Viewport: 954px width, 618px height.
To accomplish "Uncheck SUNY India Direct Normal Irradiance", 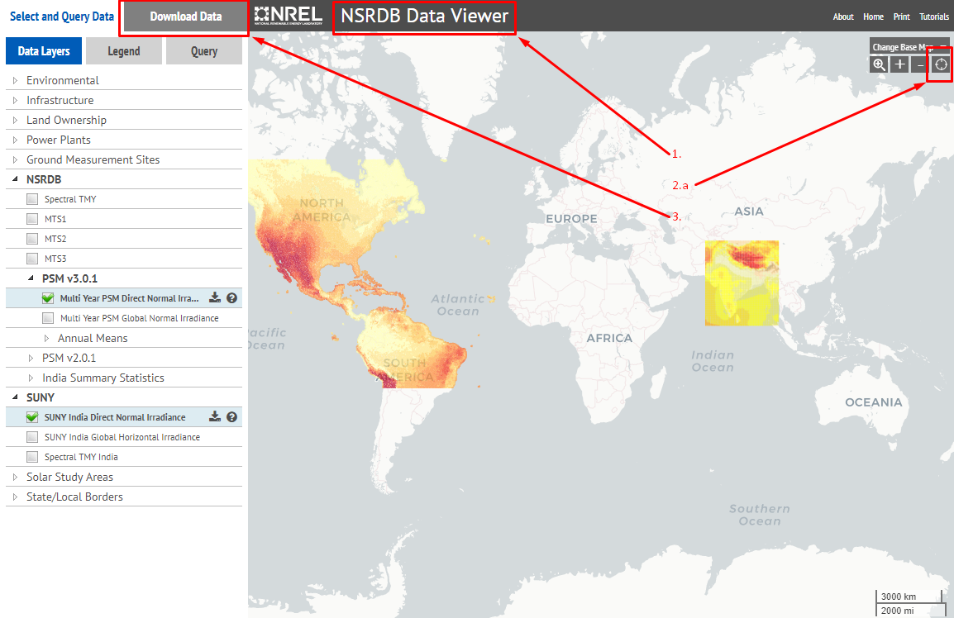I will pyautogui.click(x=32, y=416).
